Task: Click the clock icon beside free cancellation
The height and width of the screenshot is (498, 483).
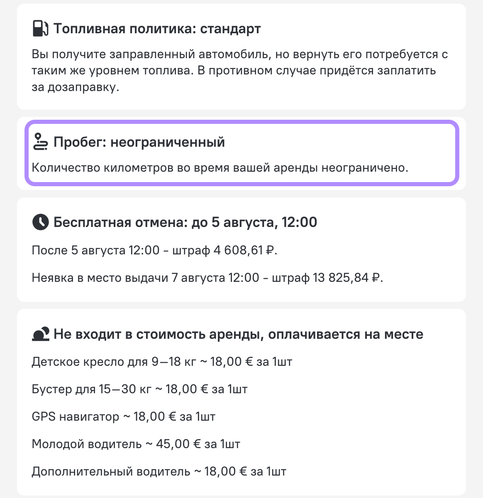Action: pyautogui.click(x=40, y=222)
